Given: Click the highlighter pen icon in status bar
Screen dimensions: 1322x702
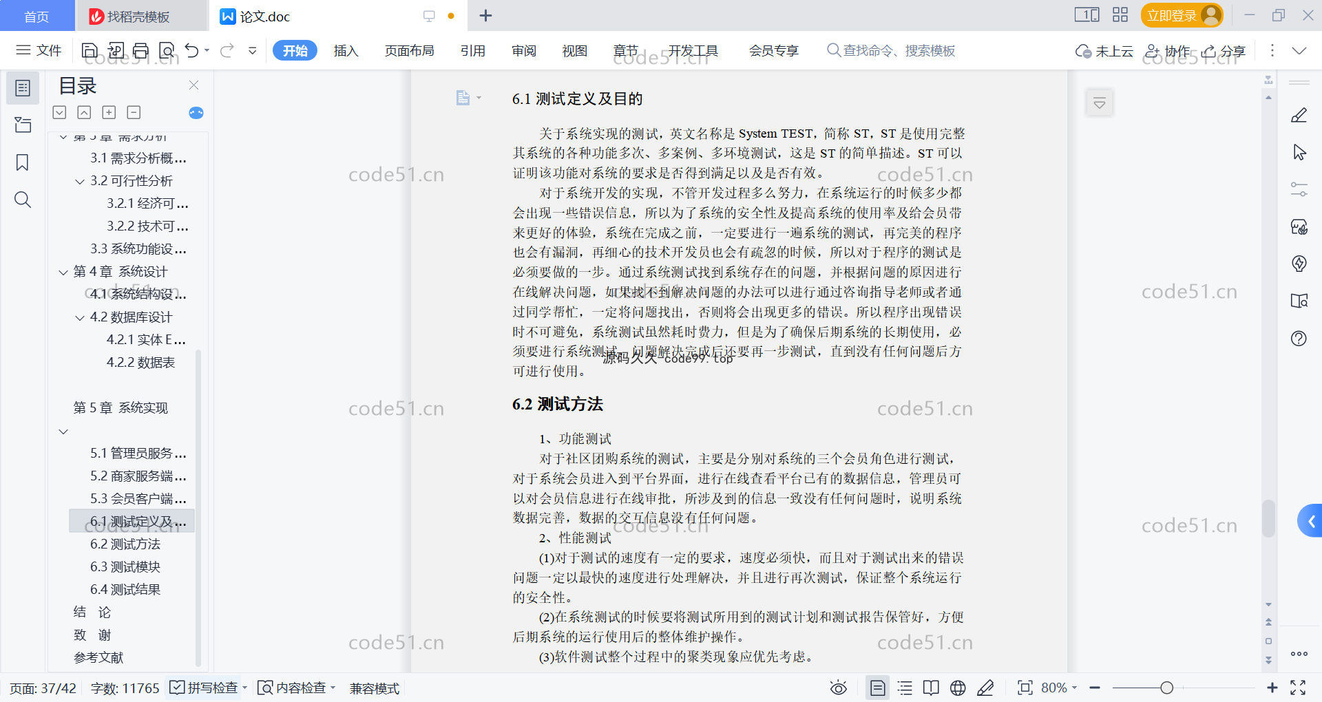Looking at the screenshot, I should (x=985, y=688).
